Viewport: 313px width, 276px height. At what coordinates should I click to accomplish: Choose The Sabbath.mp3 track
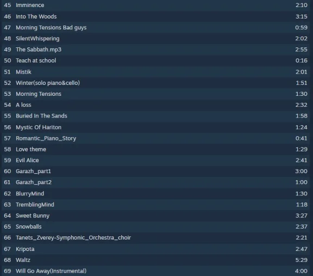pyautogui.click(x=155, y=50)
